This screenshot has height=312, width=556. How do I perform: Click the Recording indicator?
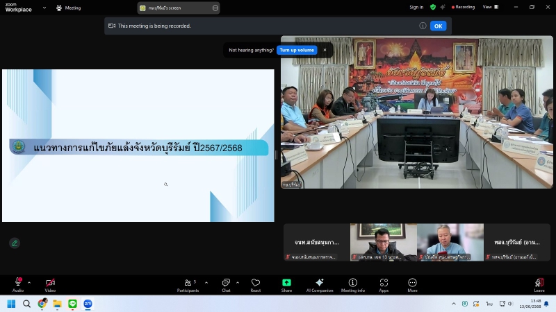coord(463,7)
